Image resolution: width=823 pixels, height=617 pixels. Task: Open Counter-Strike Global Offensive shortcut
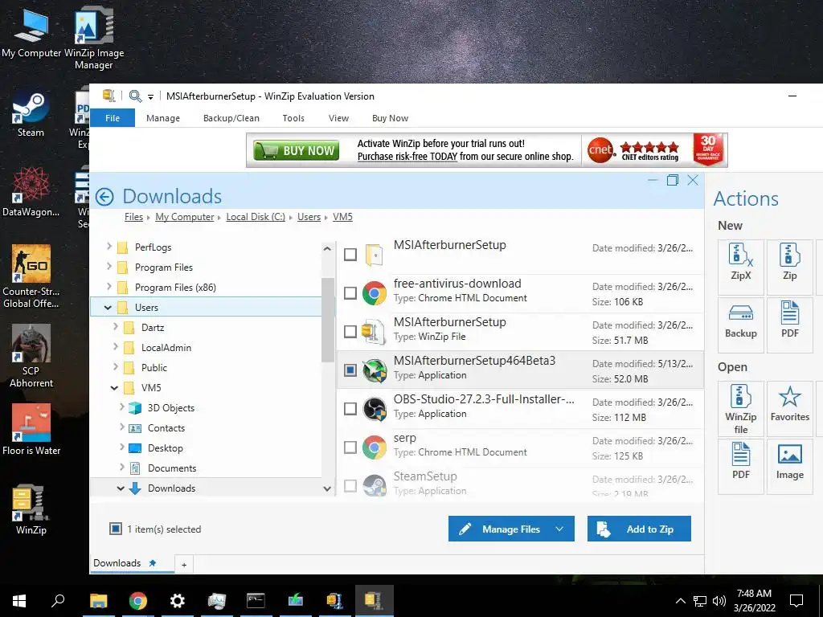(31, 276)
